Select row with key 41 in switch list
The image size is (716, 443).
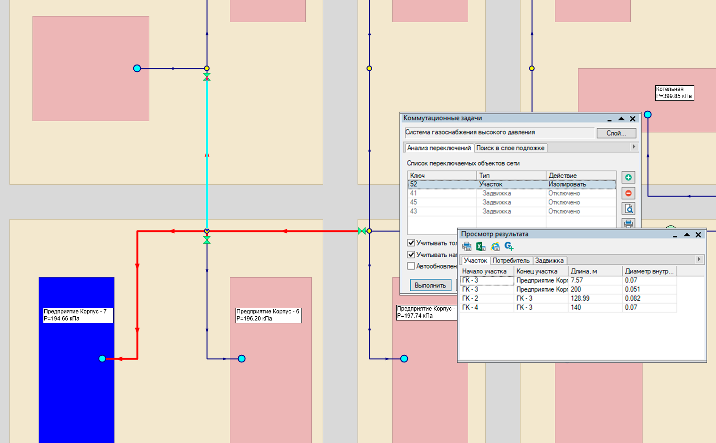(x=443, y=193)
